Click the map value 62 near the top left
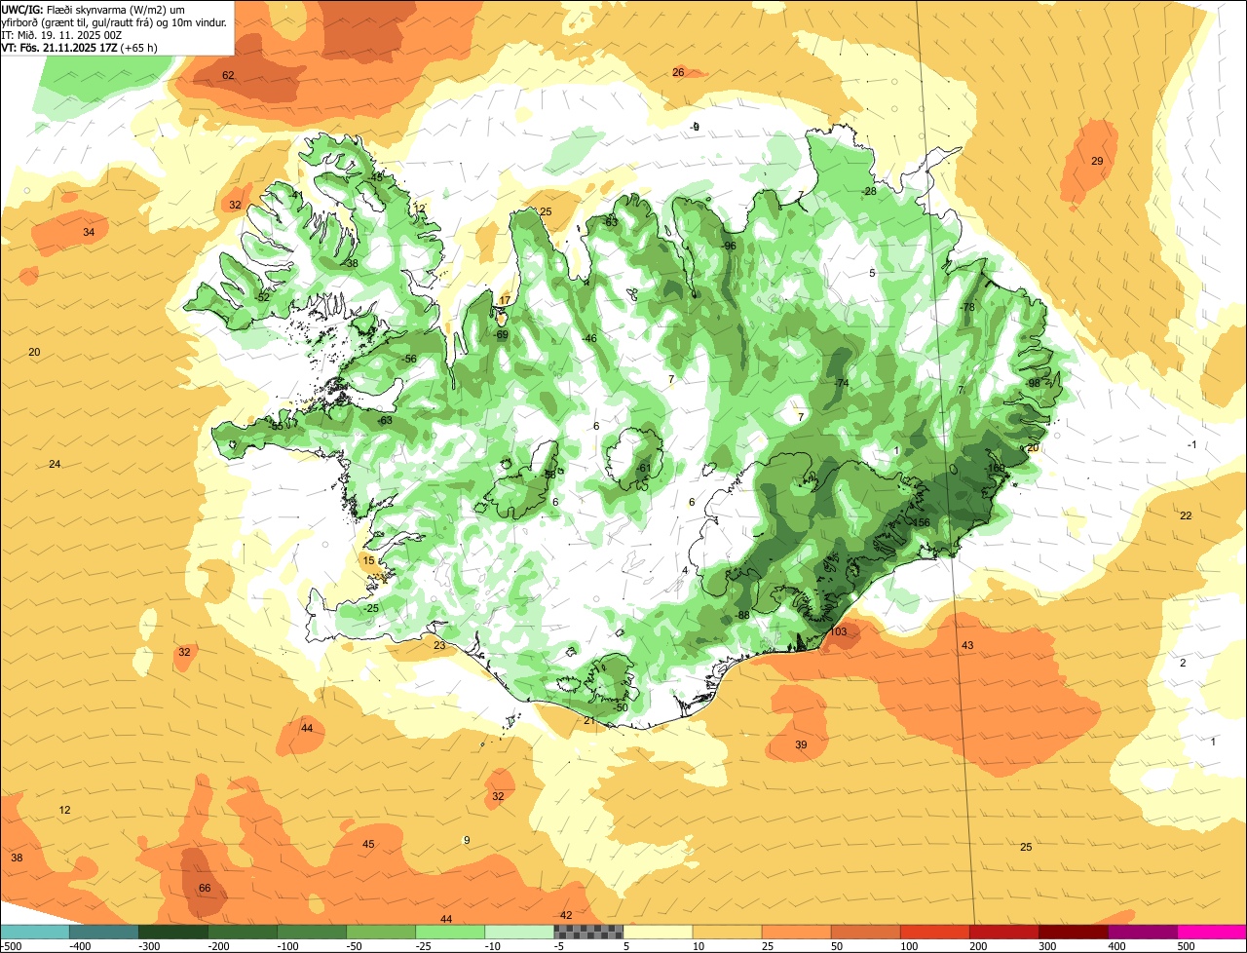 point(228,75)
